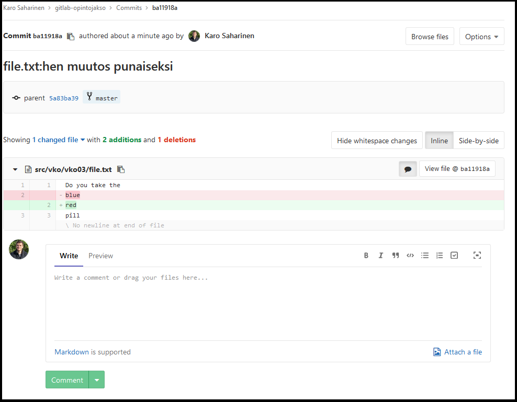Switch diff view to Side-by-side
The image size is (517, 402).
[x=478, y=141]
